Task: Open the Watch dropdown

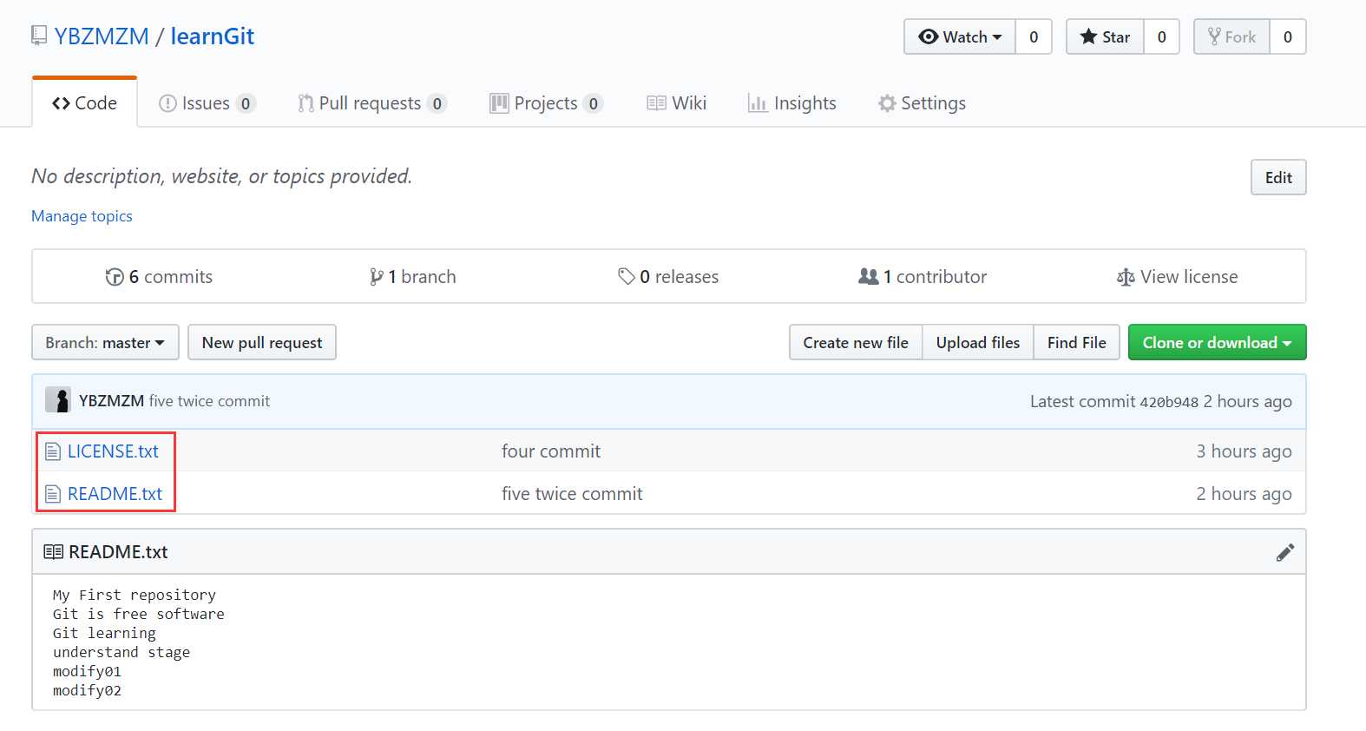Action: point(960,36)
